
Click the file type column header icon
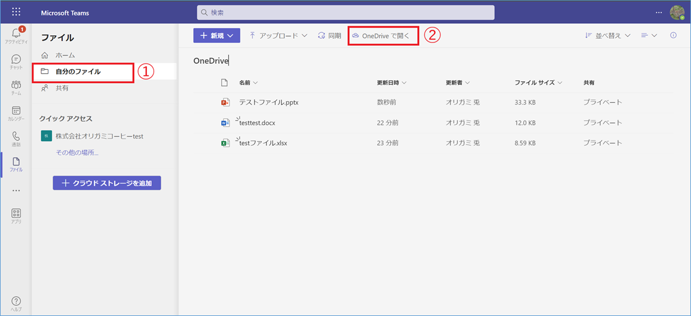pos(224,83)
